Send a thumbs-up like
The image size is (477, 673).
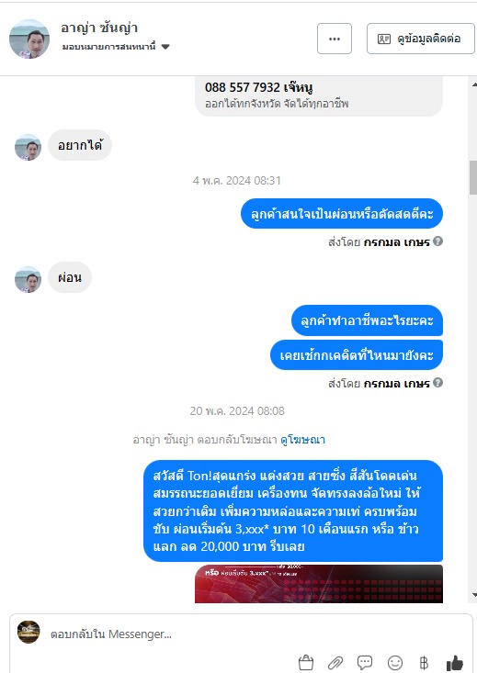(x=455, y=663)
